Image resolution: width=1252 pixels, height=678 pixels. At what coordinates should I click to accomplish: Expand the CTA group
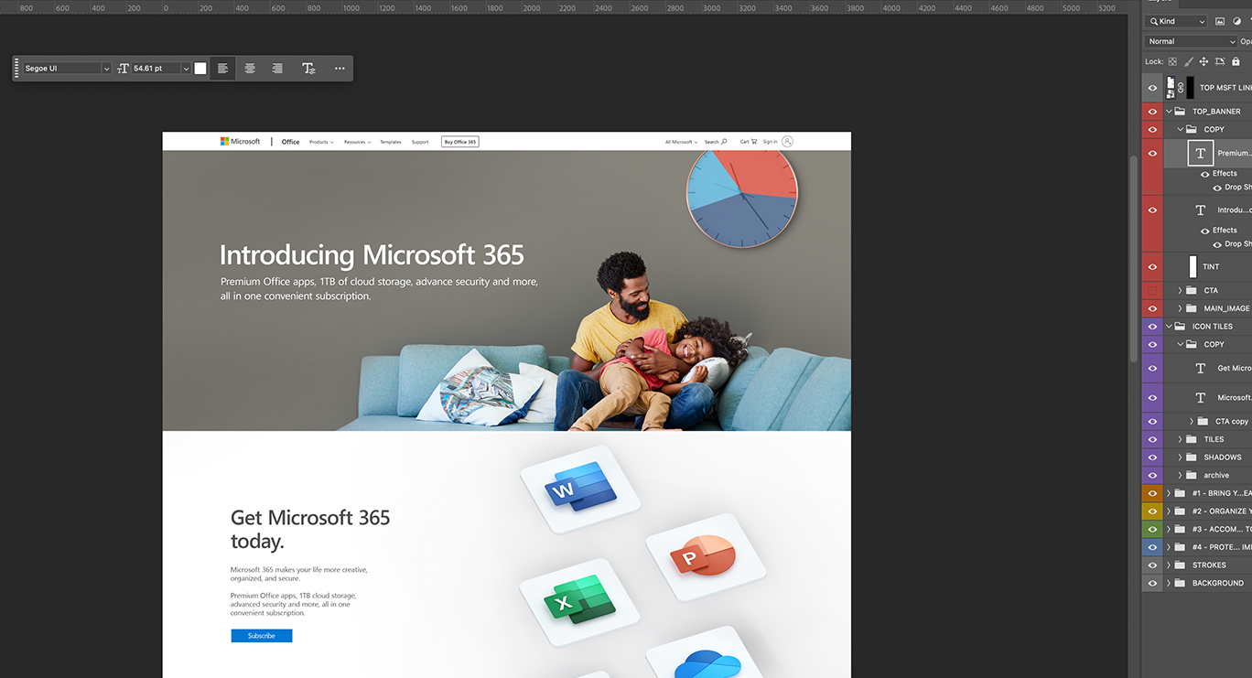1180,290
